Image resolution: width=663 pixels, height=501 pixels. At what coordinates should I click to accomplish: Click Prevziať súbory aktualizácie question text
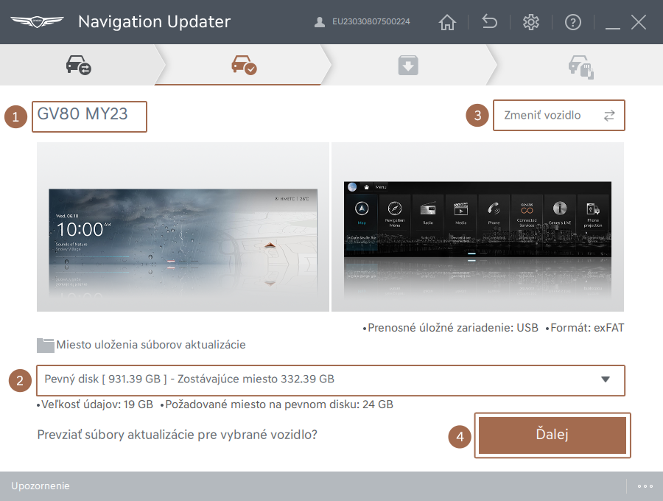tap(177, 435)
